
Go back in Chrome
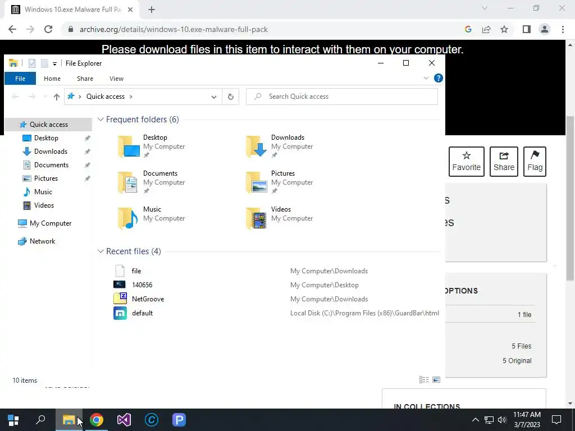[x=12, y=29]
